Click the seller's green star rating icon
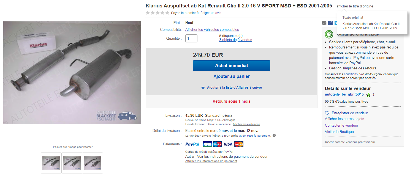 (x=368, y=95)
